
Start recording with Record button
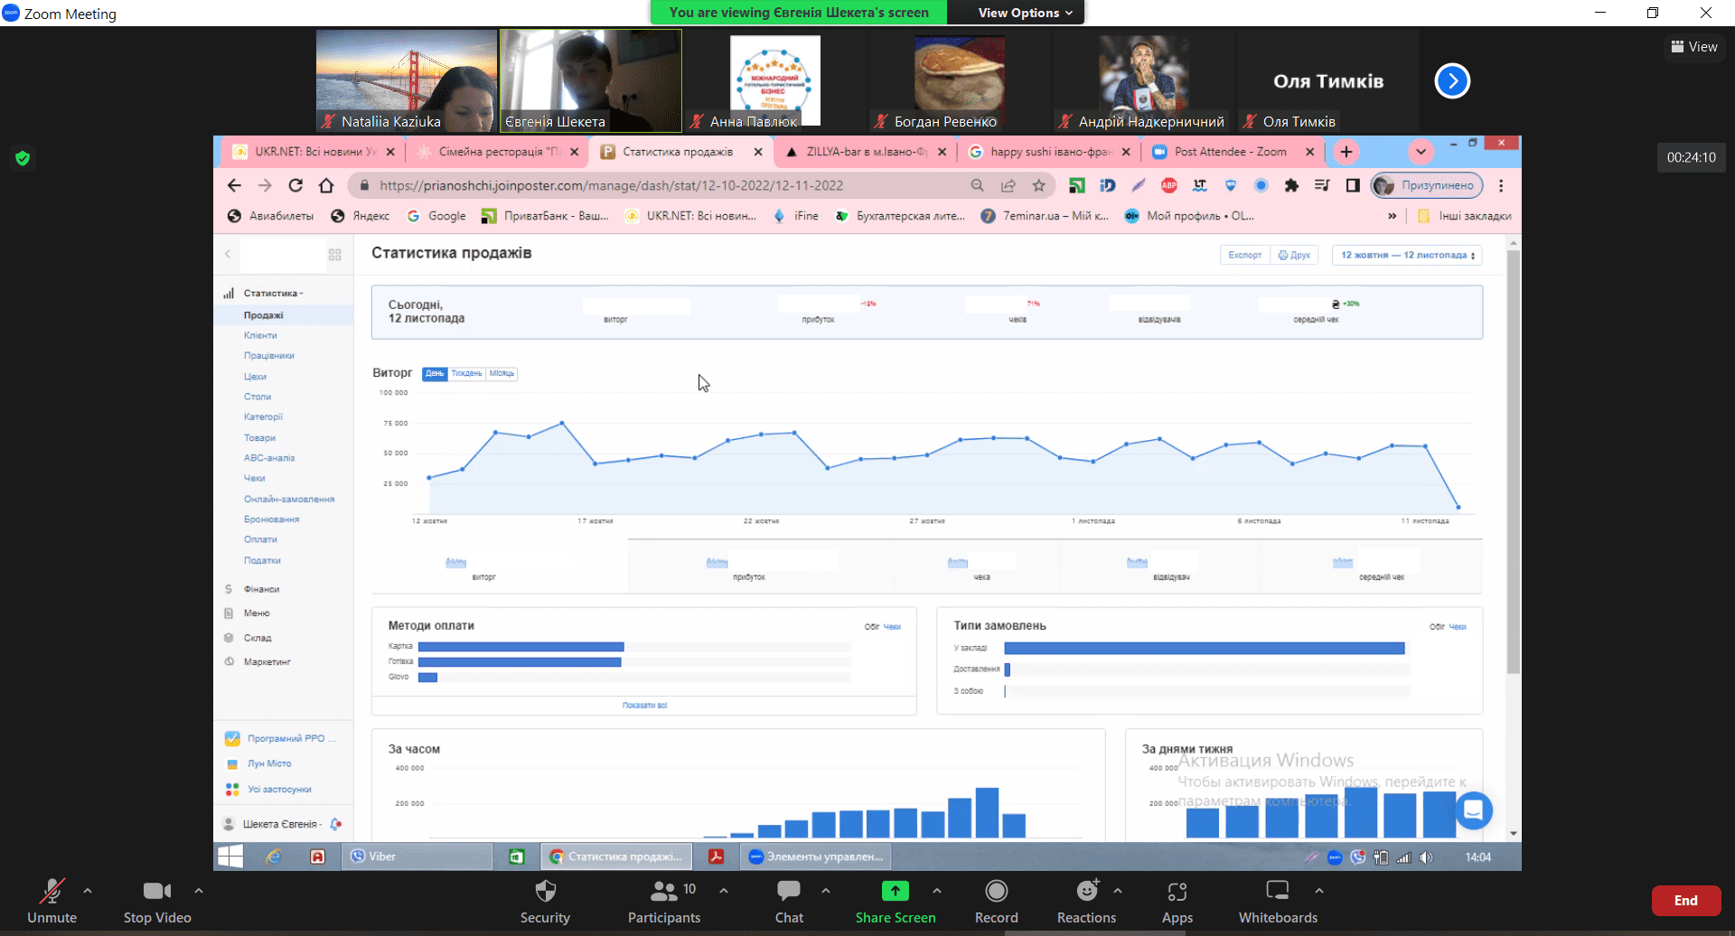(x=997, y=901)
